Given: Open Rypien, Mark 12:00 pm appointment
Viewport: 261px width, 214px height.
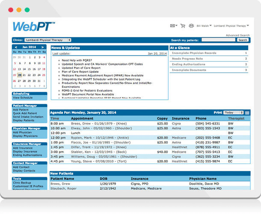Looking at the screenshot, I should click(x=100, y=138).
